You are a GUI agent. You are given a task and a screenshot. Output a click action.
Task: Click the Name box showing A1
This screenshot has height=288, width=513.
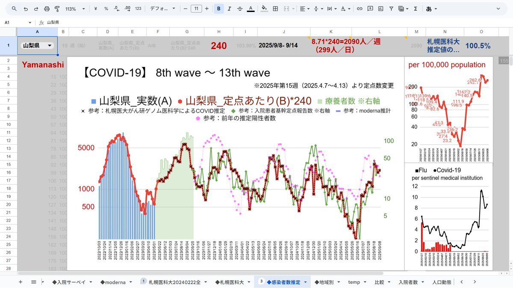[18, 22]
